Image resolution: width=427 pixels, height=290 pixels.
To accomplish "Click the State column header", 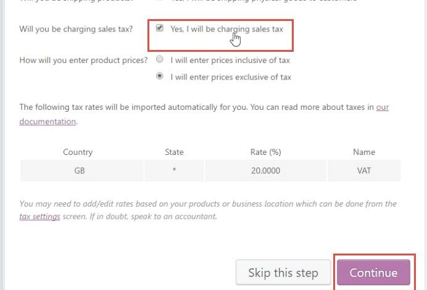I will 174,152.
